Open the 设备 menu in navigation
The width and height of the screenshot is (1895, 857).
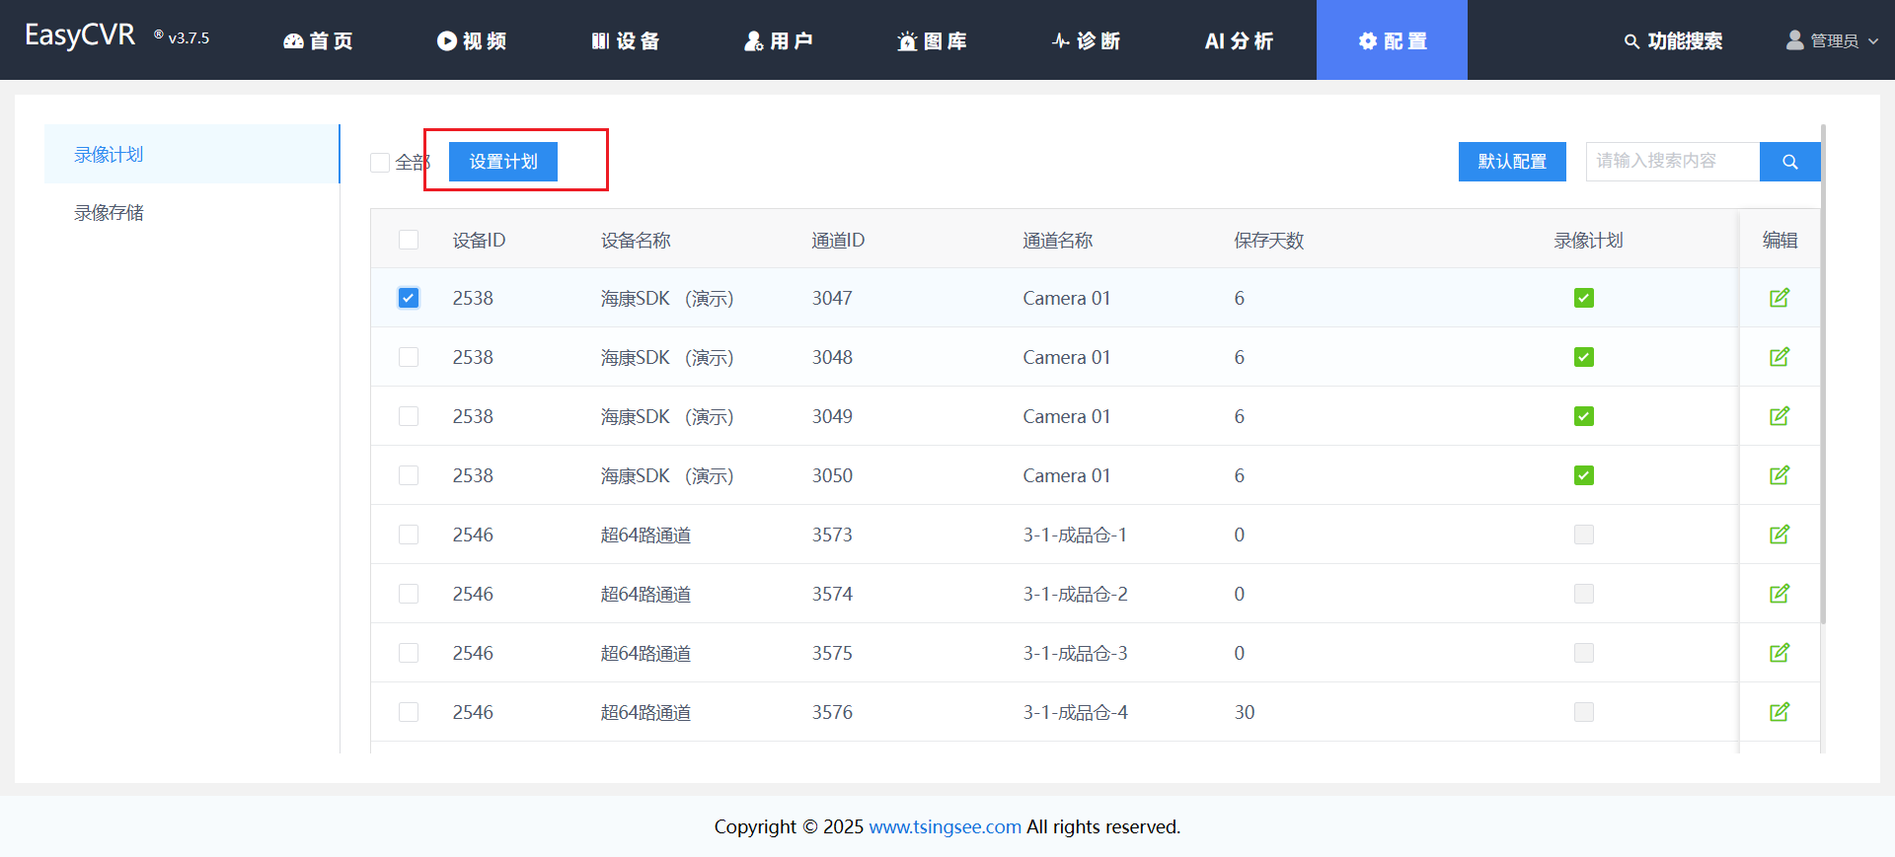coord(625,40)
